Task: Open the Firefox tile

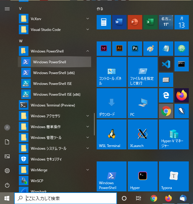Action: tap(182, 95)
